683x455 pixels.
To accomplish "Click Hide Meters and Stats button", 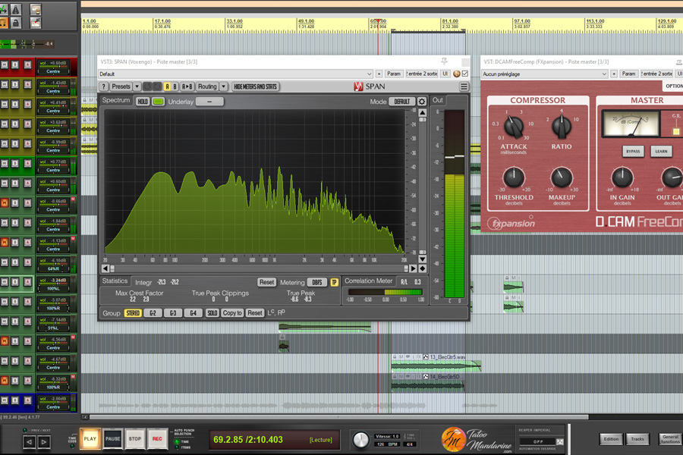I will click(x=255, y=87).
